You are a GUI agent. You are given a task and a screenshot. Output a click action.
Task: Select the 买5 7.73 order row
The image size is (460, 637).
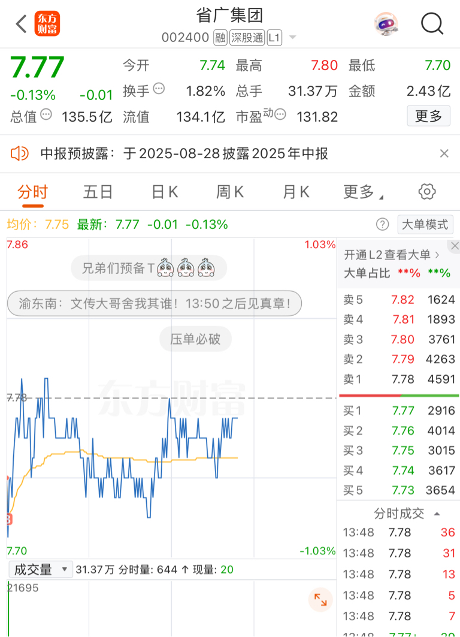(x=399, y=490)
